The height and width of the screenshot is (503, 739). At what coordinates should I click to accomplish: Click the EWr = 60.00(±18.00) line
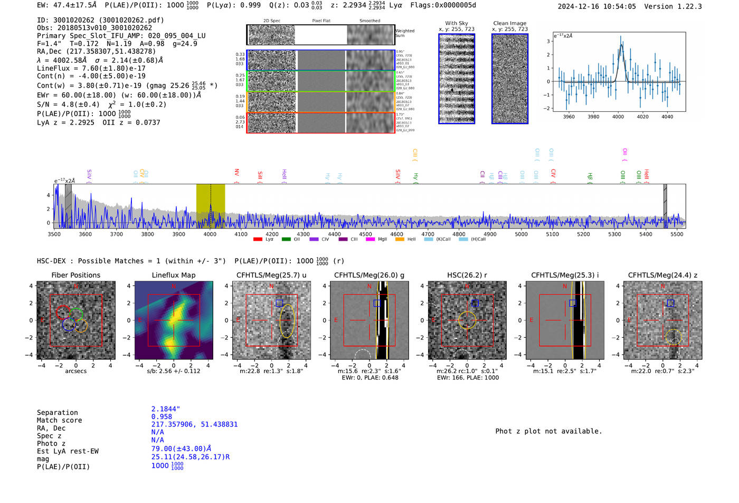click(119, 95)
